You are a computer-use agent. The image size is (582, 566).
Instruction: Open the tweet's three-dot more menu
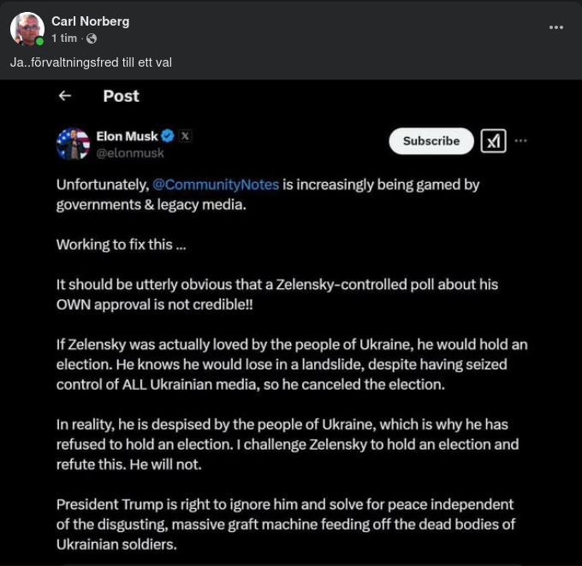[x=521, y=141]
